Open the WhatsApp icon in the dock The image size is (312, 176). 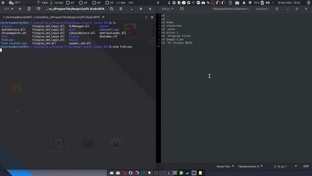181,173
